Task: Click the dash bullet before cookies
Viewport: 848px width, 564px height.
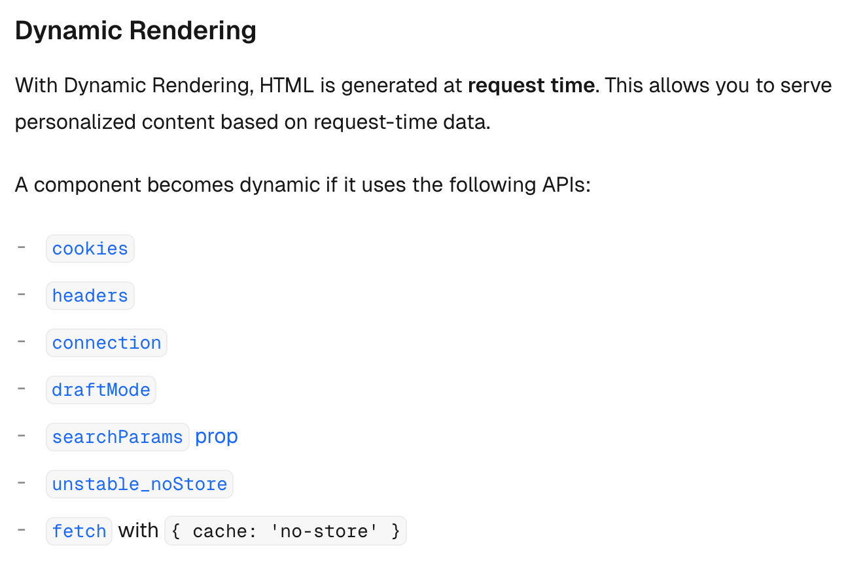Action: (x=22, y=247)
